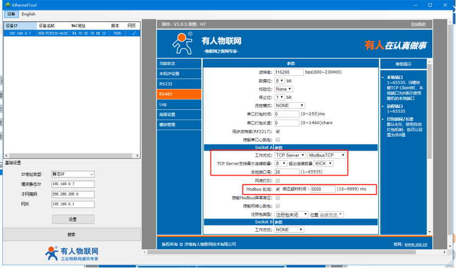Open the IP address type dropdown (静态IP)

pyautogui.click(x=73, y=174)
